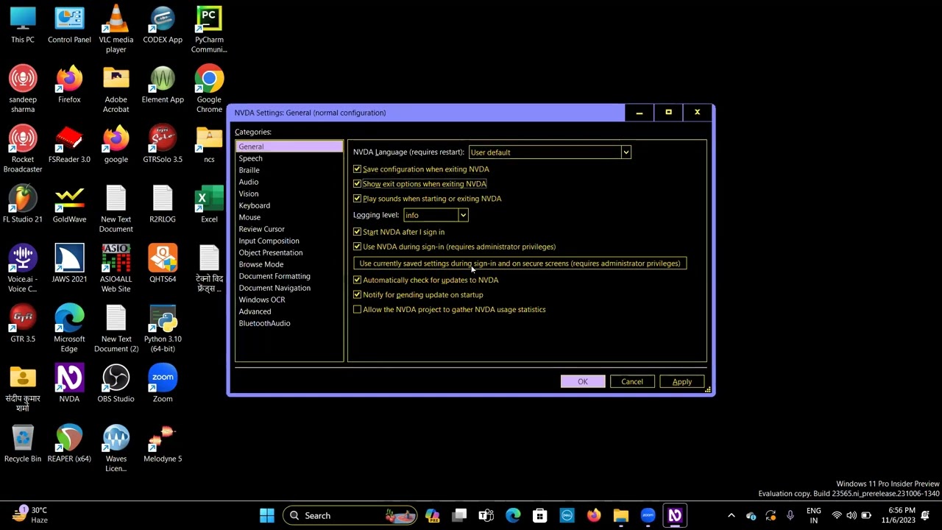
Task: Launch Element App desktop icon
Action: 163,85
